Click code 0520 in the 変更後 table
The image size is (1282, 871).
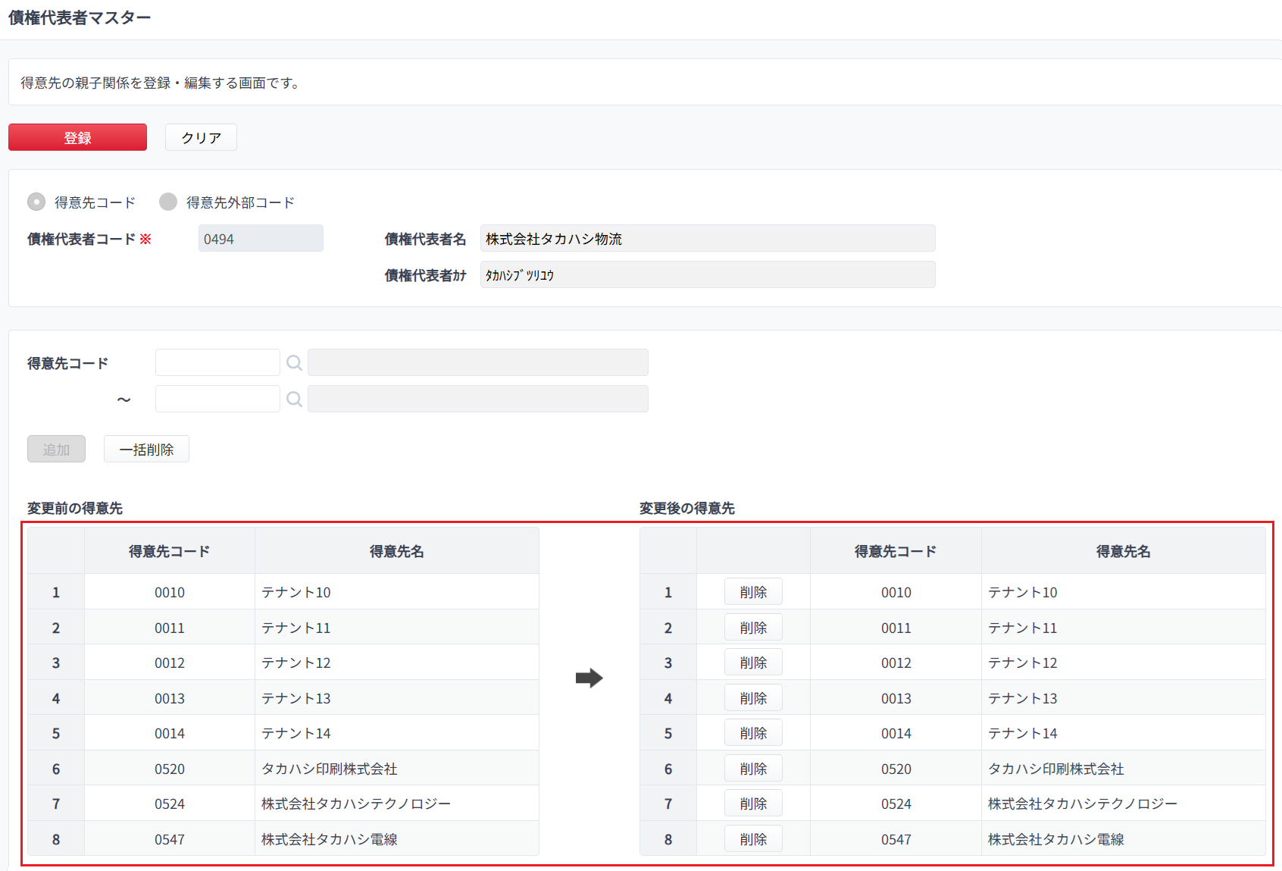[x=896, y=769]
